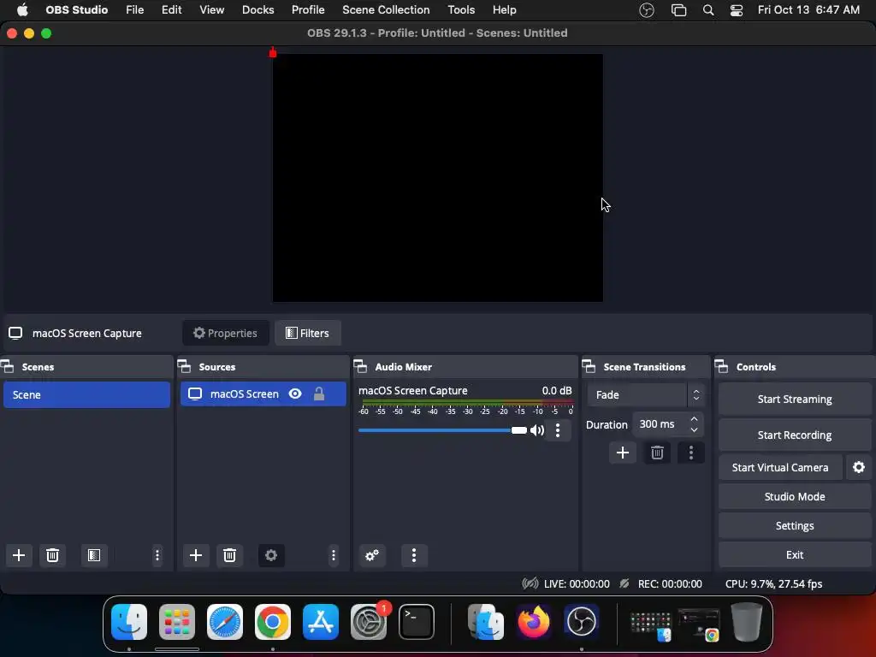Image resolution: width=876 pixels, height=657 pixels.
Task: Undock the Scene Transitions panel float icon
Action: 589,367
